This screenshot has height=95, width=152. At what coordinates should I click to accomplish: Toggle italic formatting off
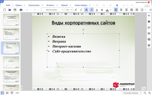(91, 10)
